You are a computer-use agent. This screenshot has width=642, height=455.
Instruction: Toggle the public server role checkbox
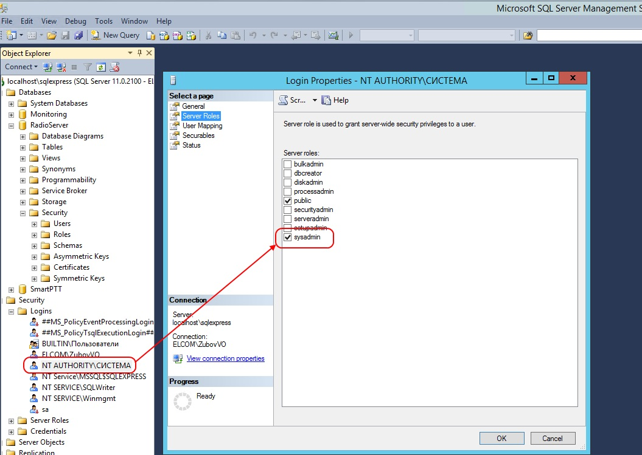tap(287, 200)
